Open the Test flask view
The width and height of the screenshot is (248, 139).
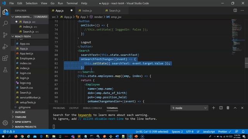click(5, 70)
